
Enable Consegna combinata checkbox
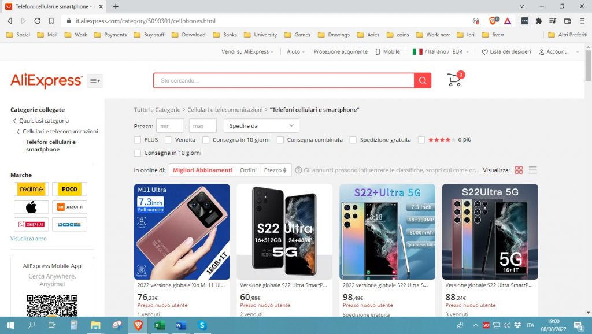[x=280, y=140]
